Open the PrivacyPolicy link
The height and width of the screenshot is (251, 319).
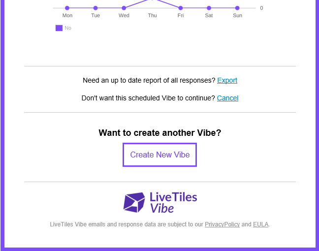222,224
